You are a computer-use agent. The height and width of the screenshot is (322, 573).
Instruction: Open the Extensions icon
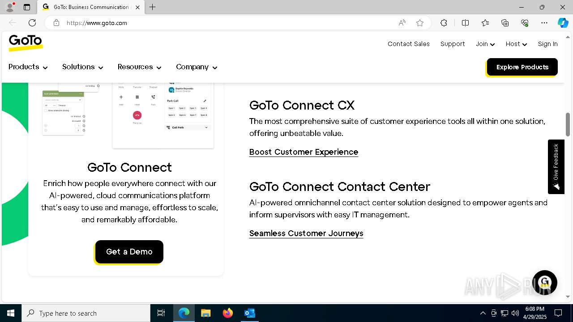444,23
